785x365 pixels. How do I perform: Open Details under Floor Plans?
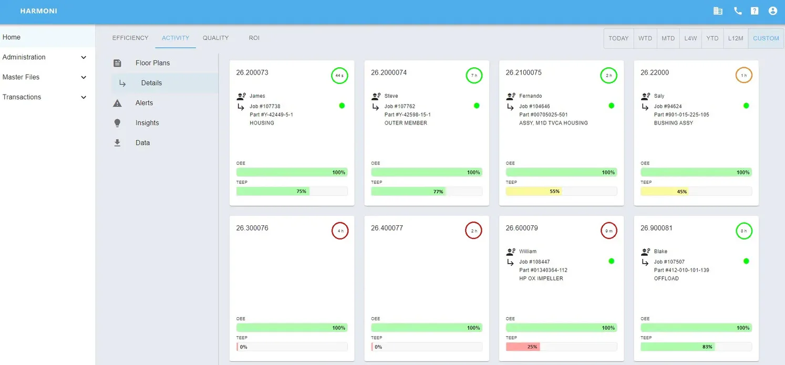(164, 83)
